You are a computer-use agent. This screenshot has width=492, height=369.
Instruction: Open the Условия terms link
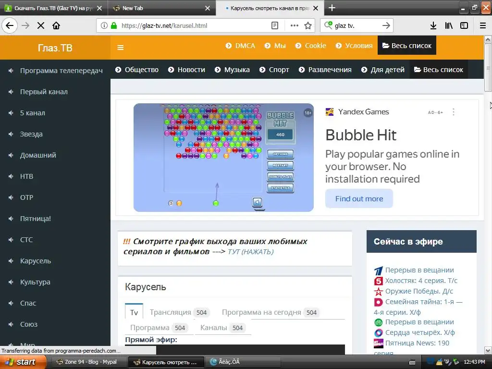(354, 46)
